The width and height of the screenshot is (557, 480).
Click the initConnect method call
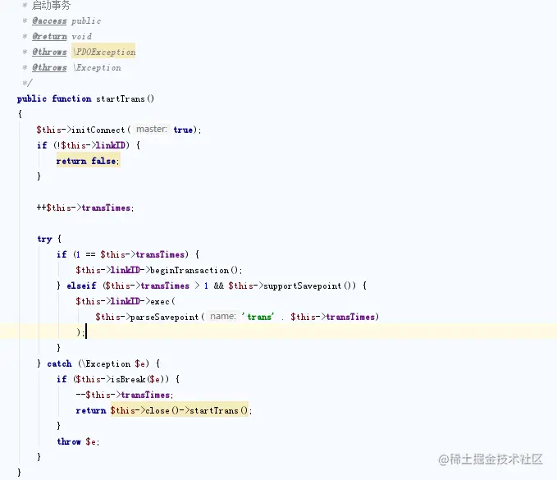click(98, 130)
